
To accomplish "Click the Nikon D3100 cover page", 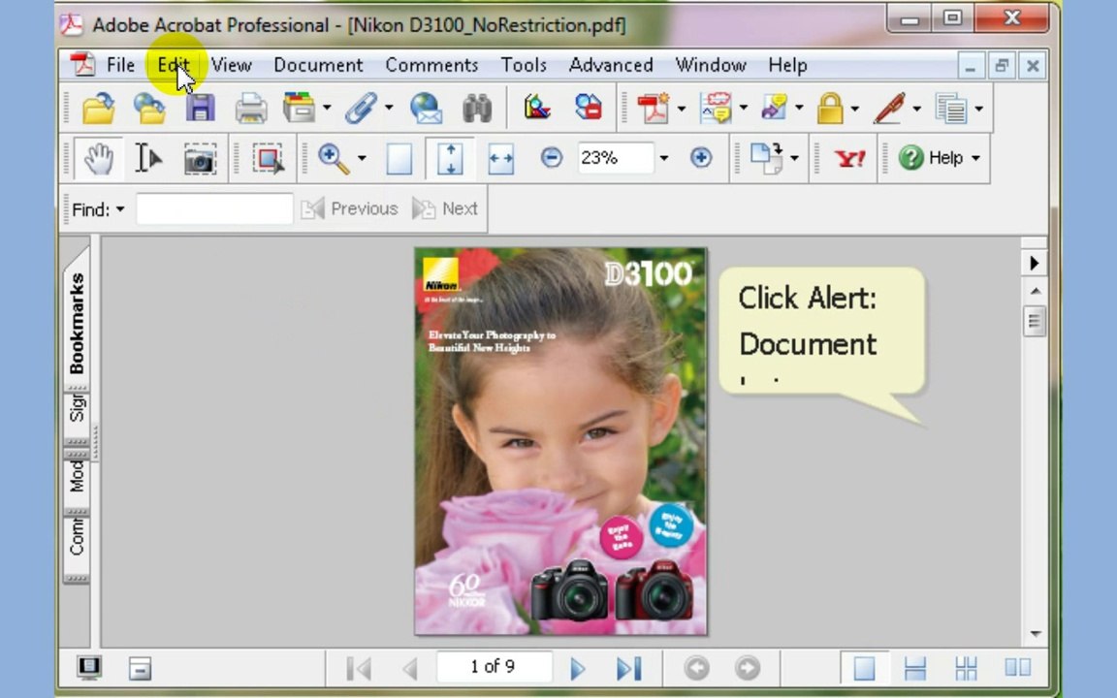I will [560, 441].
